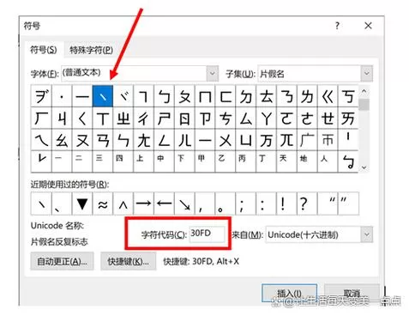Click the 快捷键(K)... button

(x=129, y=261)
